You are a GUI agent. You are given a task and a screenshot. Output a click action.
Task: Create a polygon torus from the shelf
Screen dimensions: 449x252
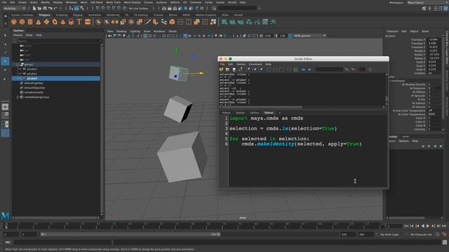[x=55, y=22]
